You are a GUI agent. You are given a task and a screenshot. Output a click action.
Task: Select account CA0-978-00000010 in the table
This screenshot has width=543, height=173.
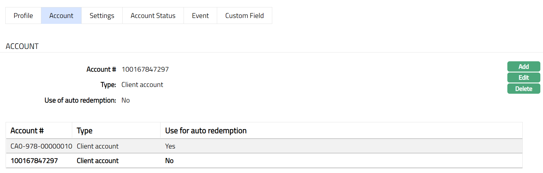point(41,146)
